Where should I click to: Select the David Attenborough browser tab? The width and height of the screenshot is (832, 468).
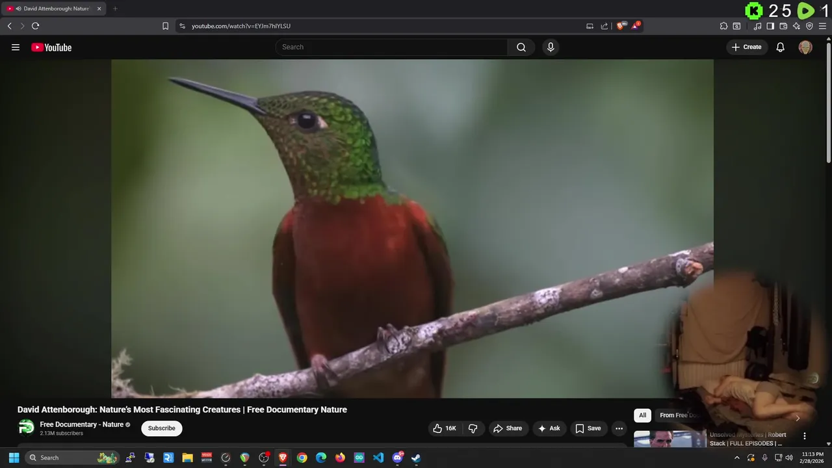point(54,9)
